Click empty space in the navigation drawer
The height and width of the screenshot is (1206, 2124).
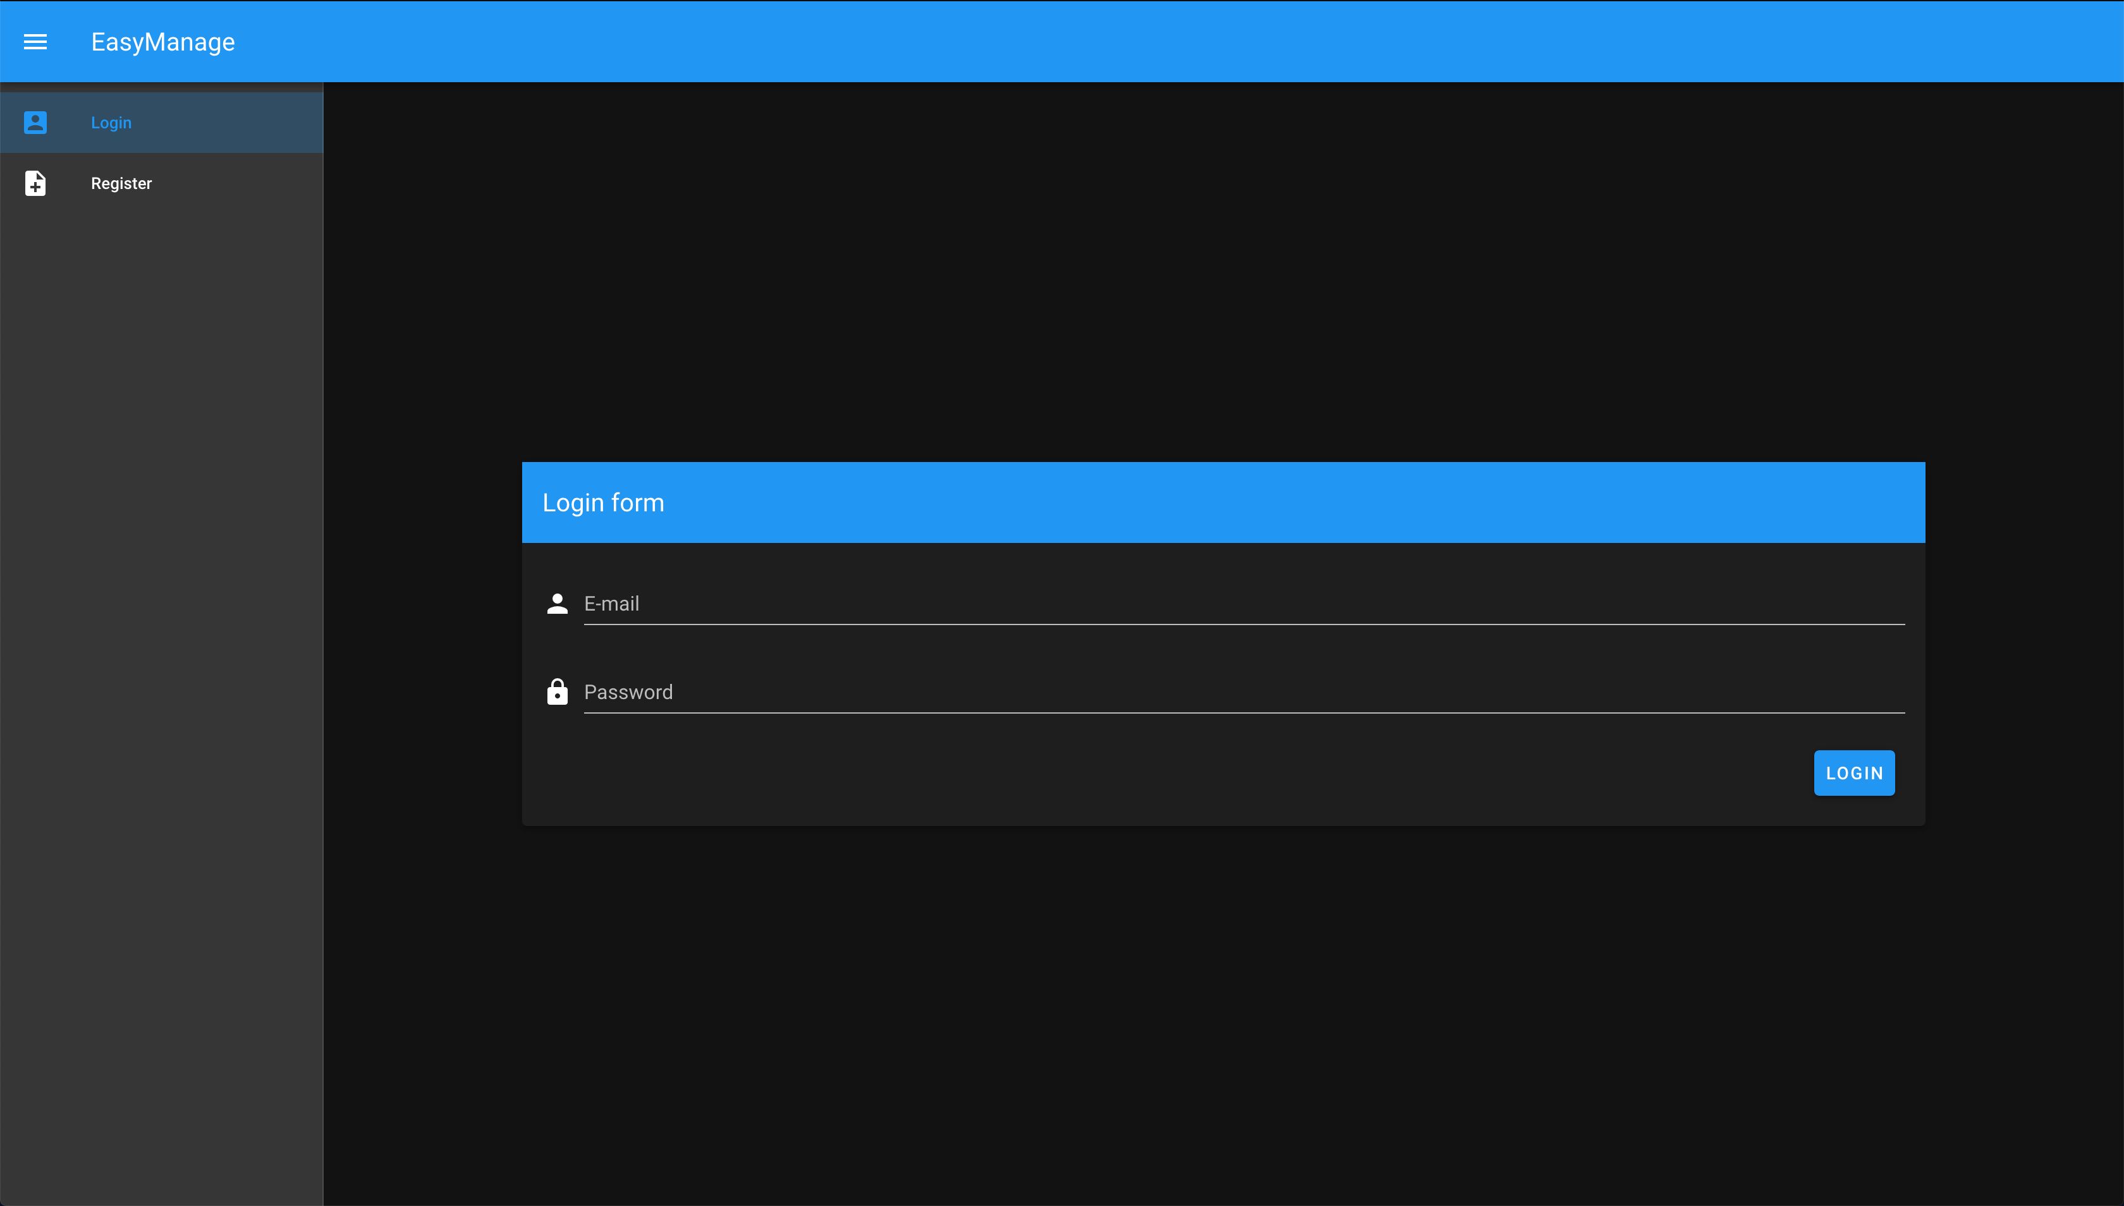(162, 662)
